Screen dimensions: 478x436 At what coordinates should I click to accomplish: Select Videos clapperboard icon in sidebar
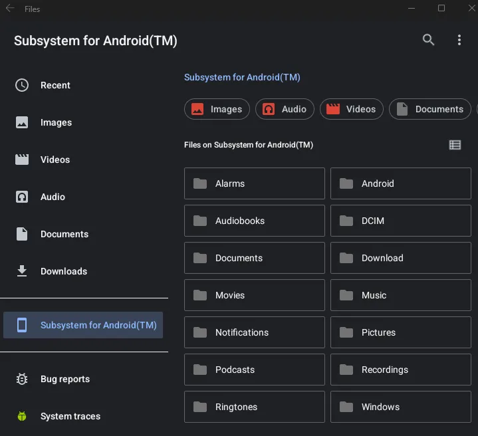tap(22, 160)
